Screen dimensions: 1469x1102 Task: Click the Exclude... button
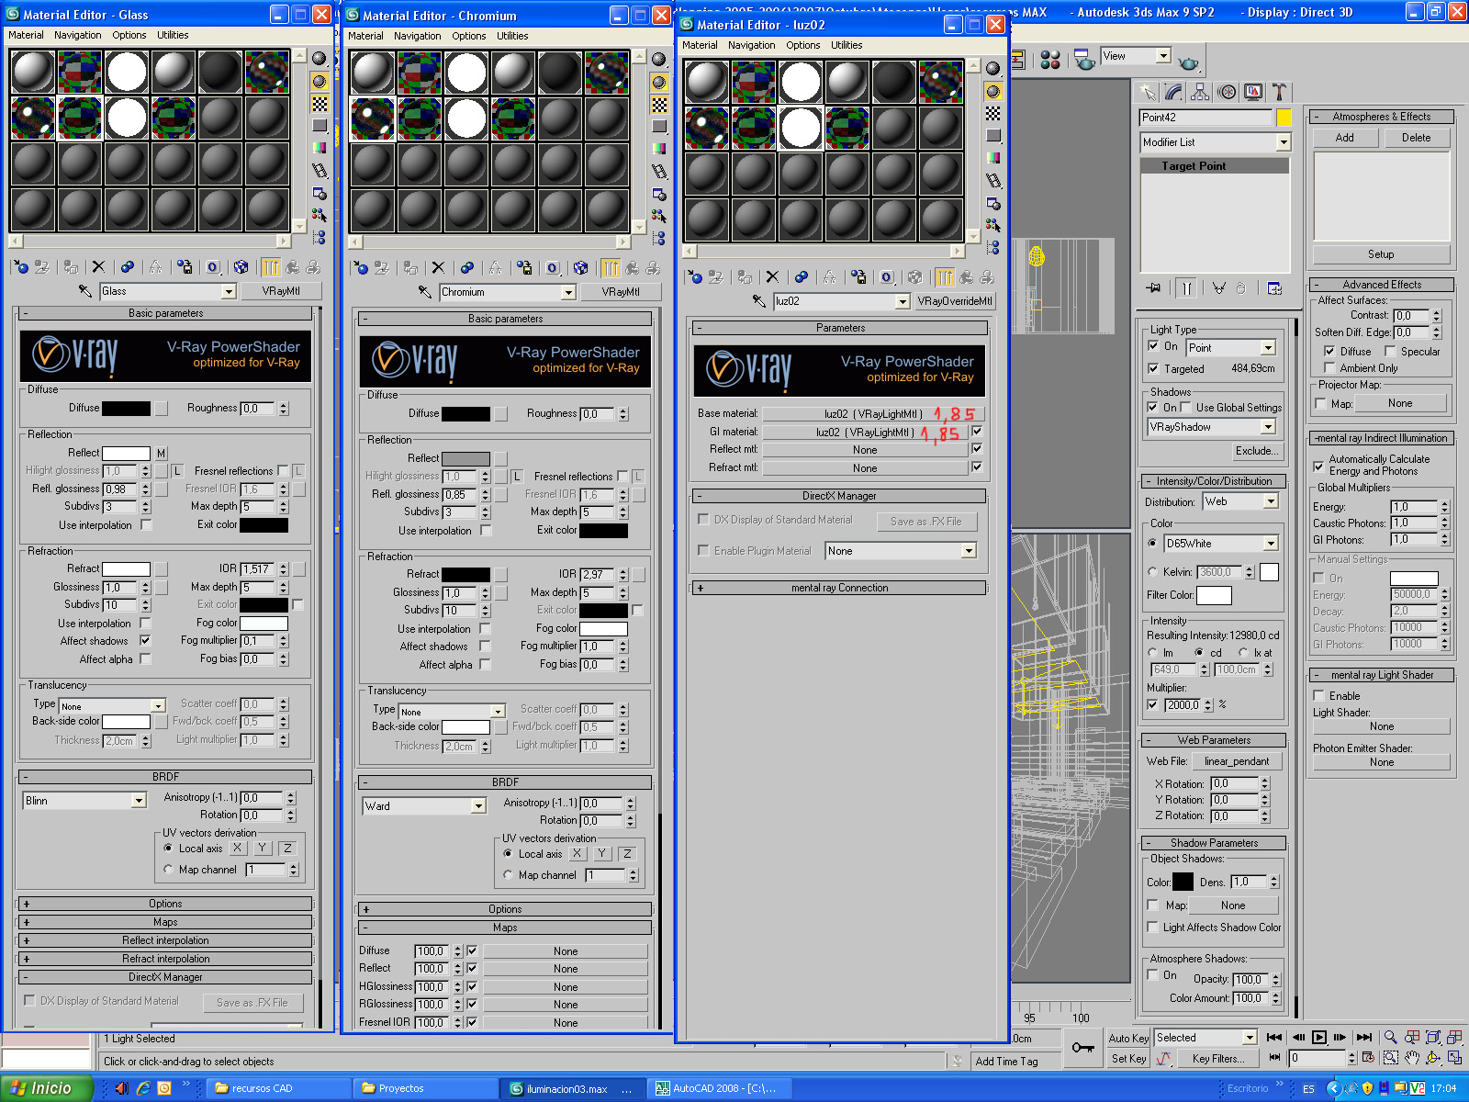(1256, 451)
